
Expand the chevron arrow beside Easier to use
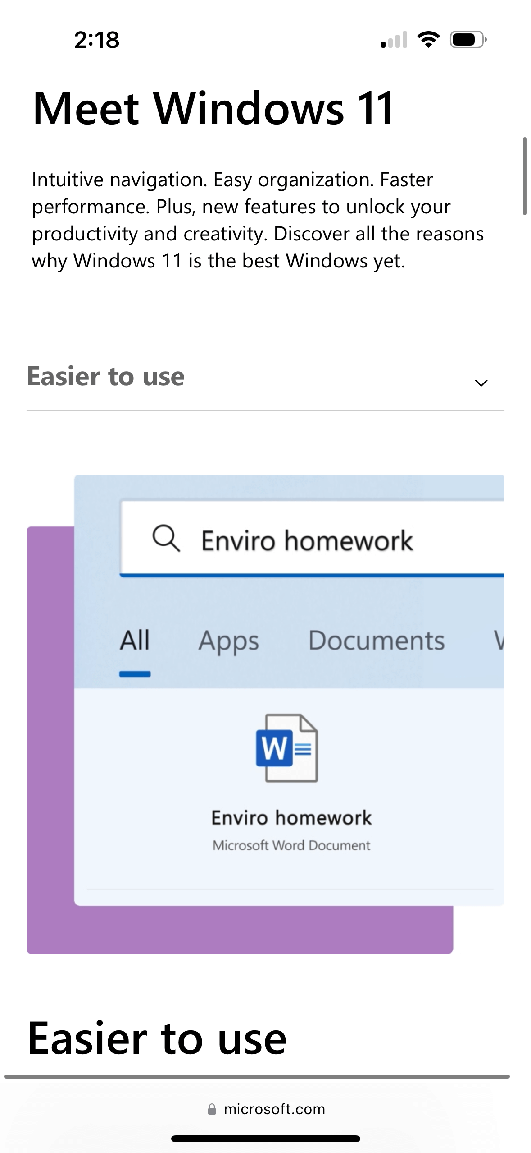click(x=481, y=383)
